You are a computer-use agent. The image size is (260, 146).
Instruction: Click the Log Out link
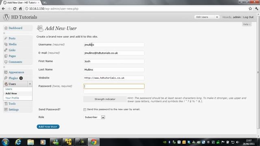(248, 17)
